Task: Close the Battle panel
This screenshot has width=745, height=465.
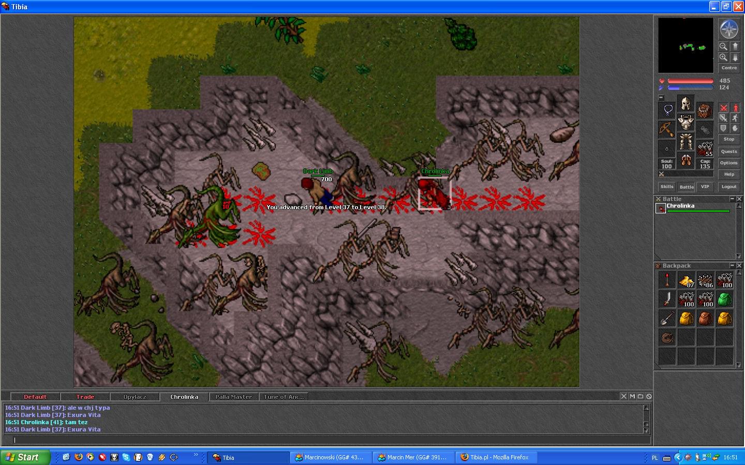Action: tap(739, 199)
